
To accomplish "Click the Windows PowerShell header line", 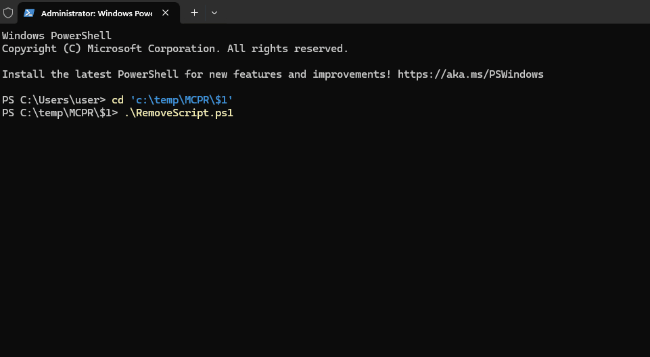I will pos(57,36).
